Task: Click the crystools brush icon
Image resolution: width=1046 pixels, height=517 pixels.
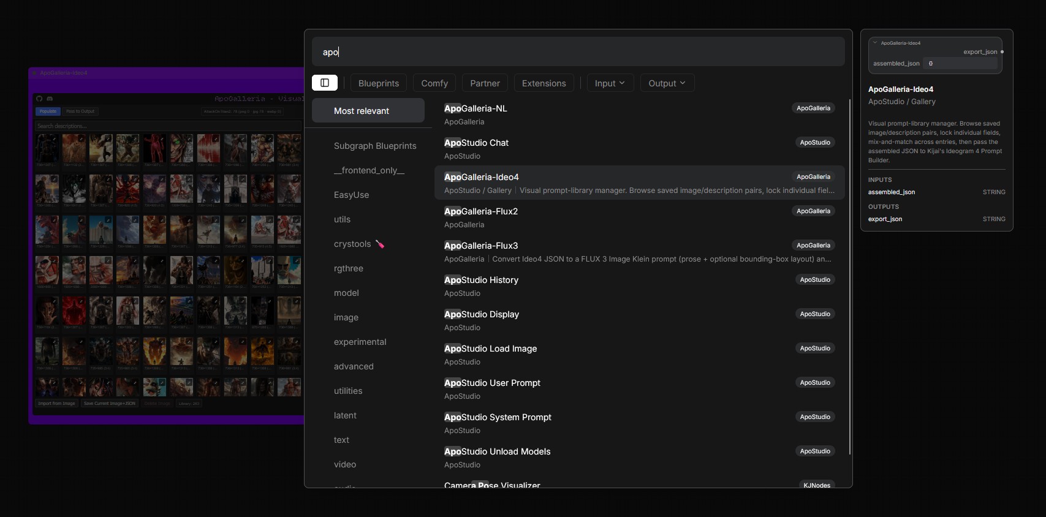Action: click(380, 244)
